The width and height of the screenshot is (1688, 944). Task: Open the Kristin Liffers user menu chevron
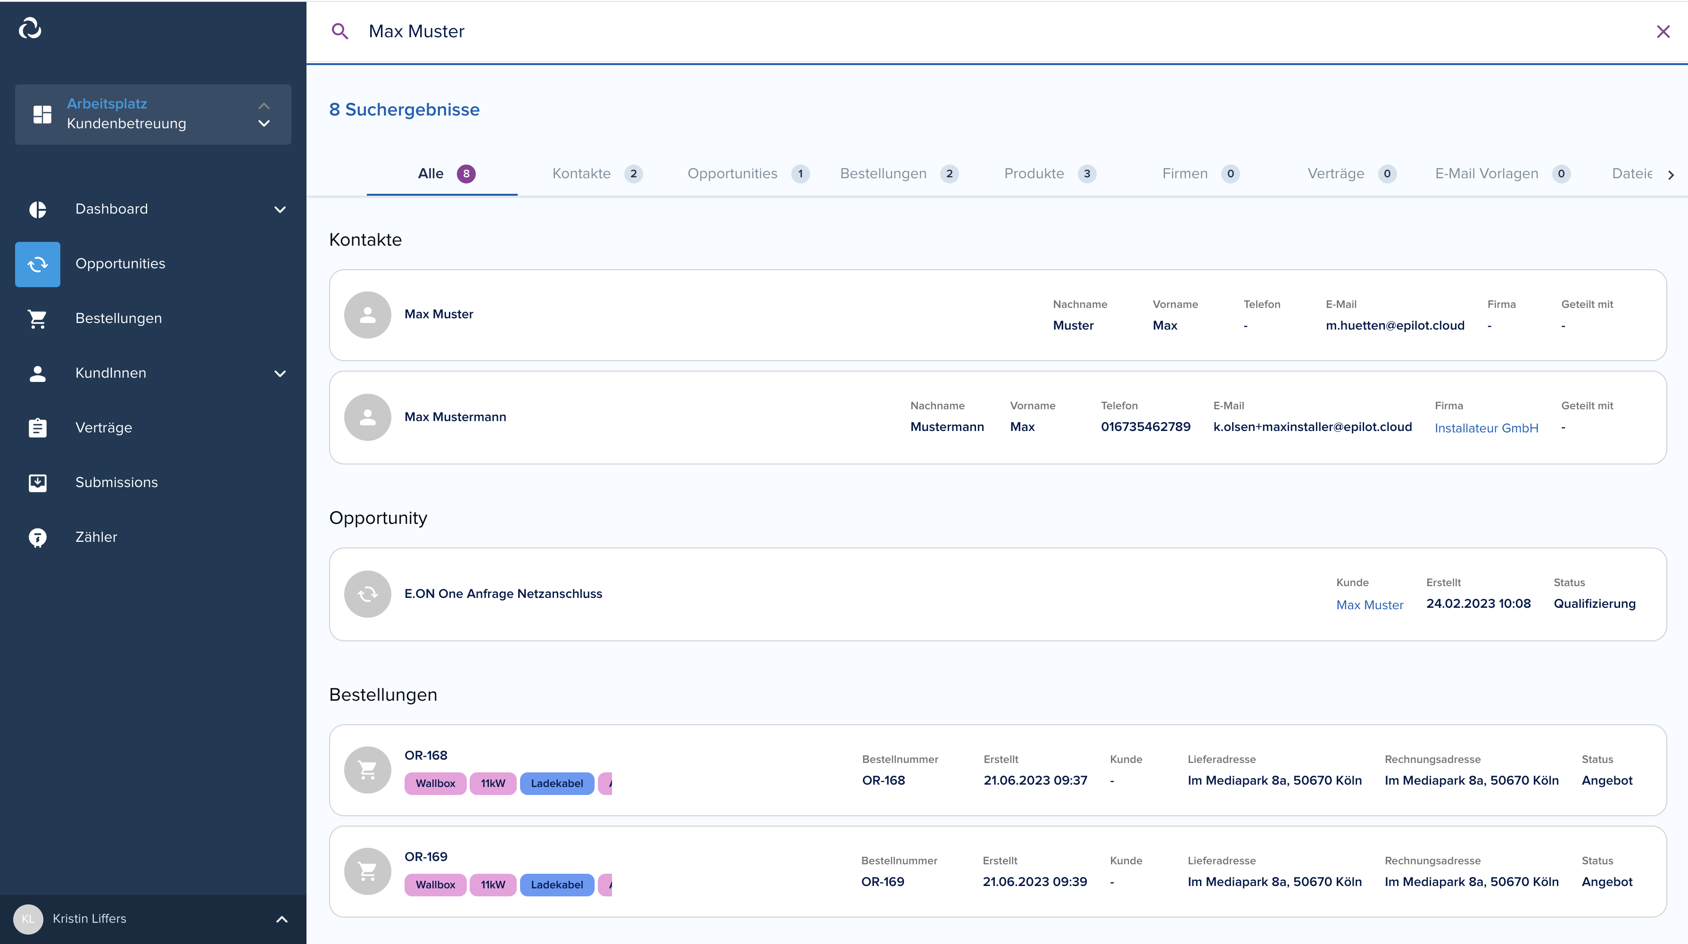pyautogui.click(x=282, y=919)
